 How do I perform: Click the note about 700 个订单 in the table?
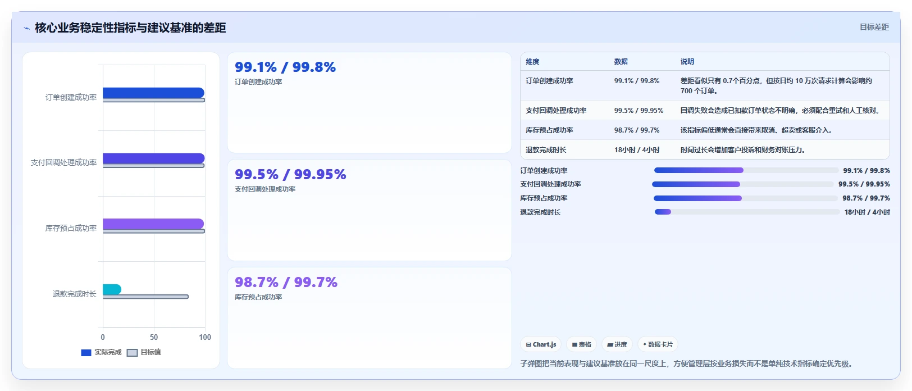(x=777, y=85)
